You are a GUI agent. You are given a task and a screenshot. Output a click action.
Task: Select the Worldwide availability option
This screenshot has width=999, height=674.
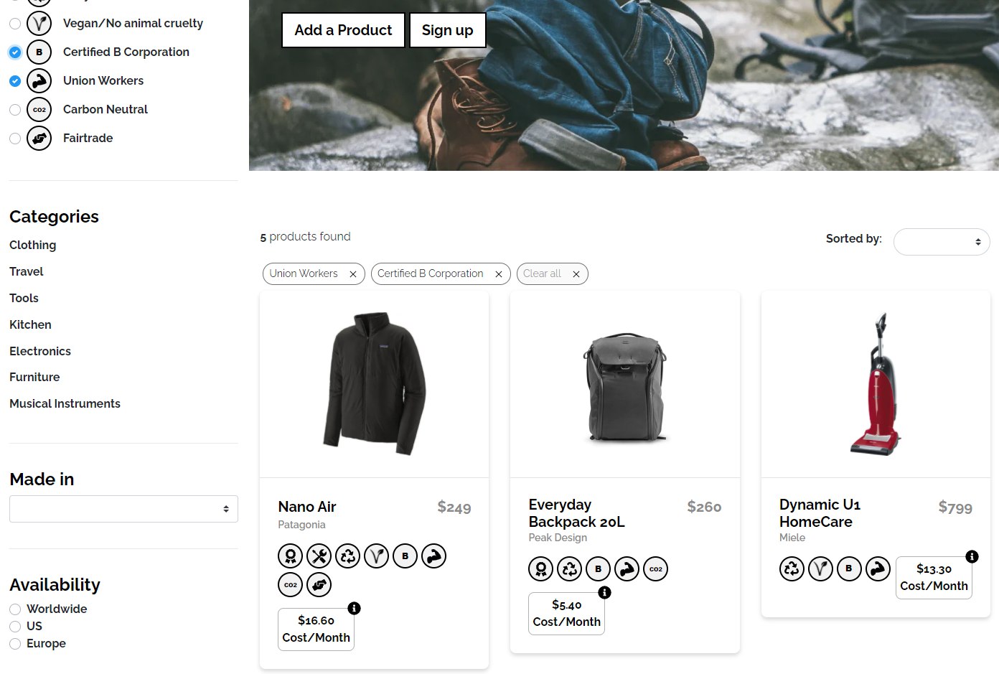15,609
